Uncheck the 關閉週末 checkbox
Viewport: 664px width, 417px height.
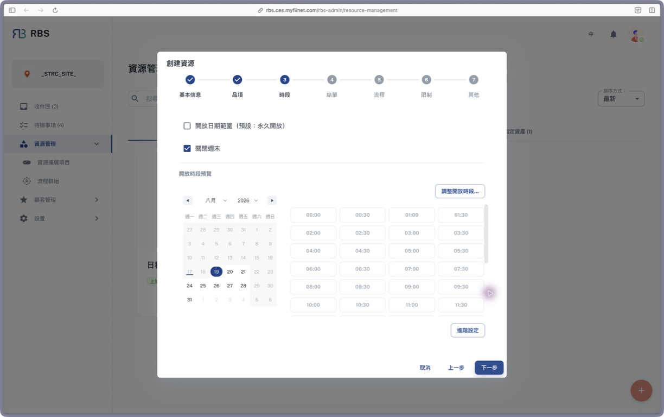click(187, 148)
